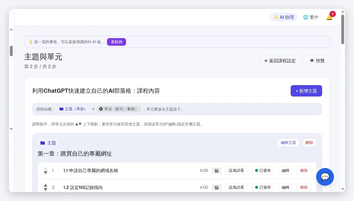
Task: Edit unit 1.2 with 編輯
Action: coord(285,187)
